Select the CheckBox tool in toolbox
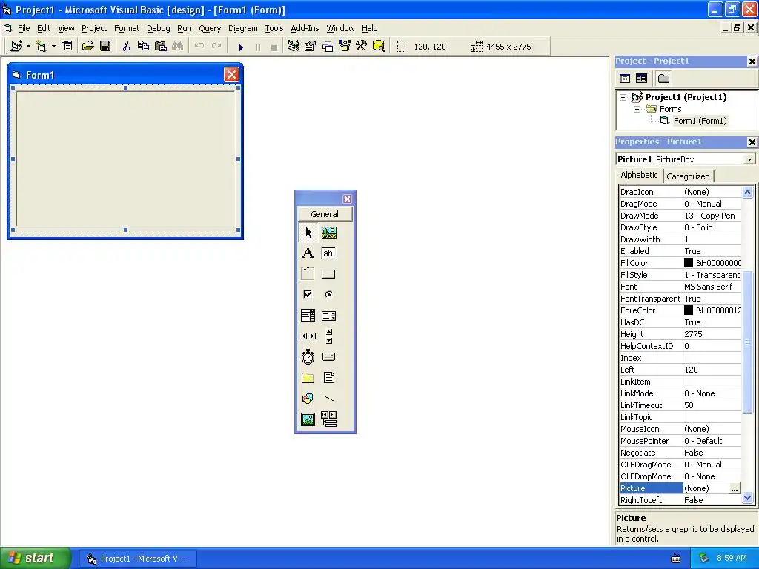The width and height of the screenshot is (759, 569). 308,294
